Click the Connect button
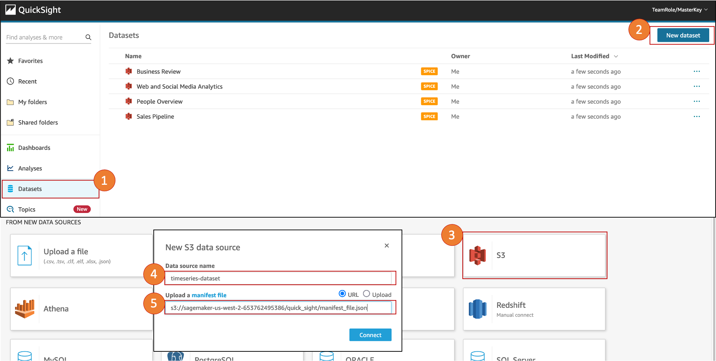716x361 pixels. tap(371, 335)
